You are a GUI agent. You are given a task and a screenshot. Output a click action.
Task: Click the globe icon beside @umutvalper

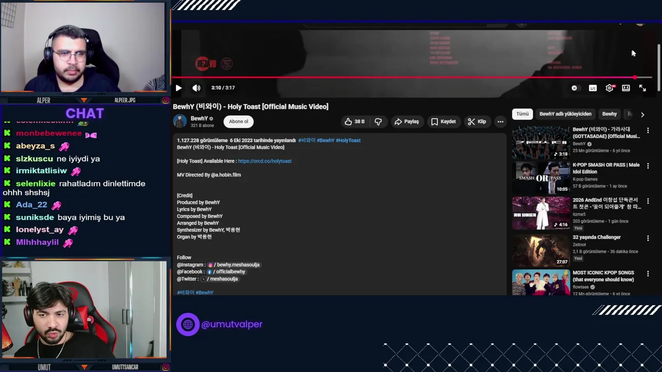click(x=188, y=324)
